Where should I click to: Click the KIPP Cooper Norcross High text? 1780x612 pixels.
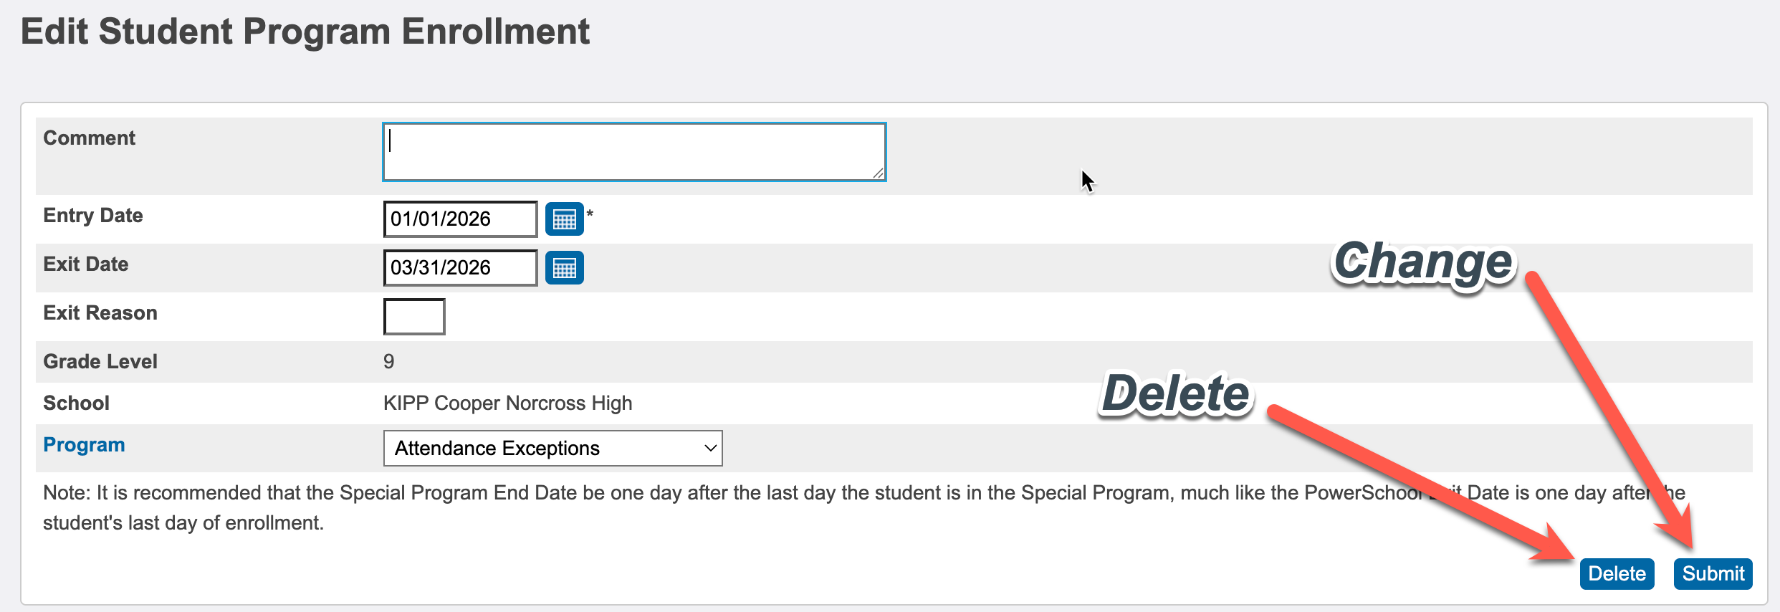tap(507, 403)
